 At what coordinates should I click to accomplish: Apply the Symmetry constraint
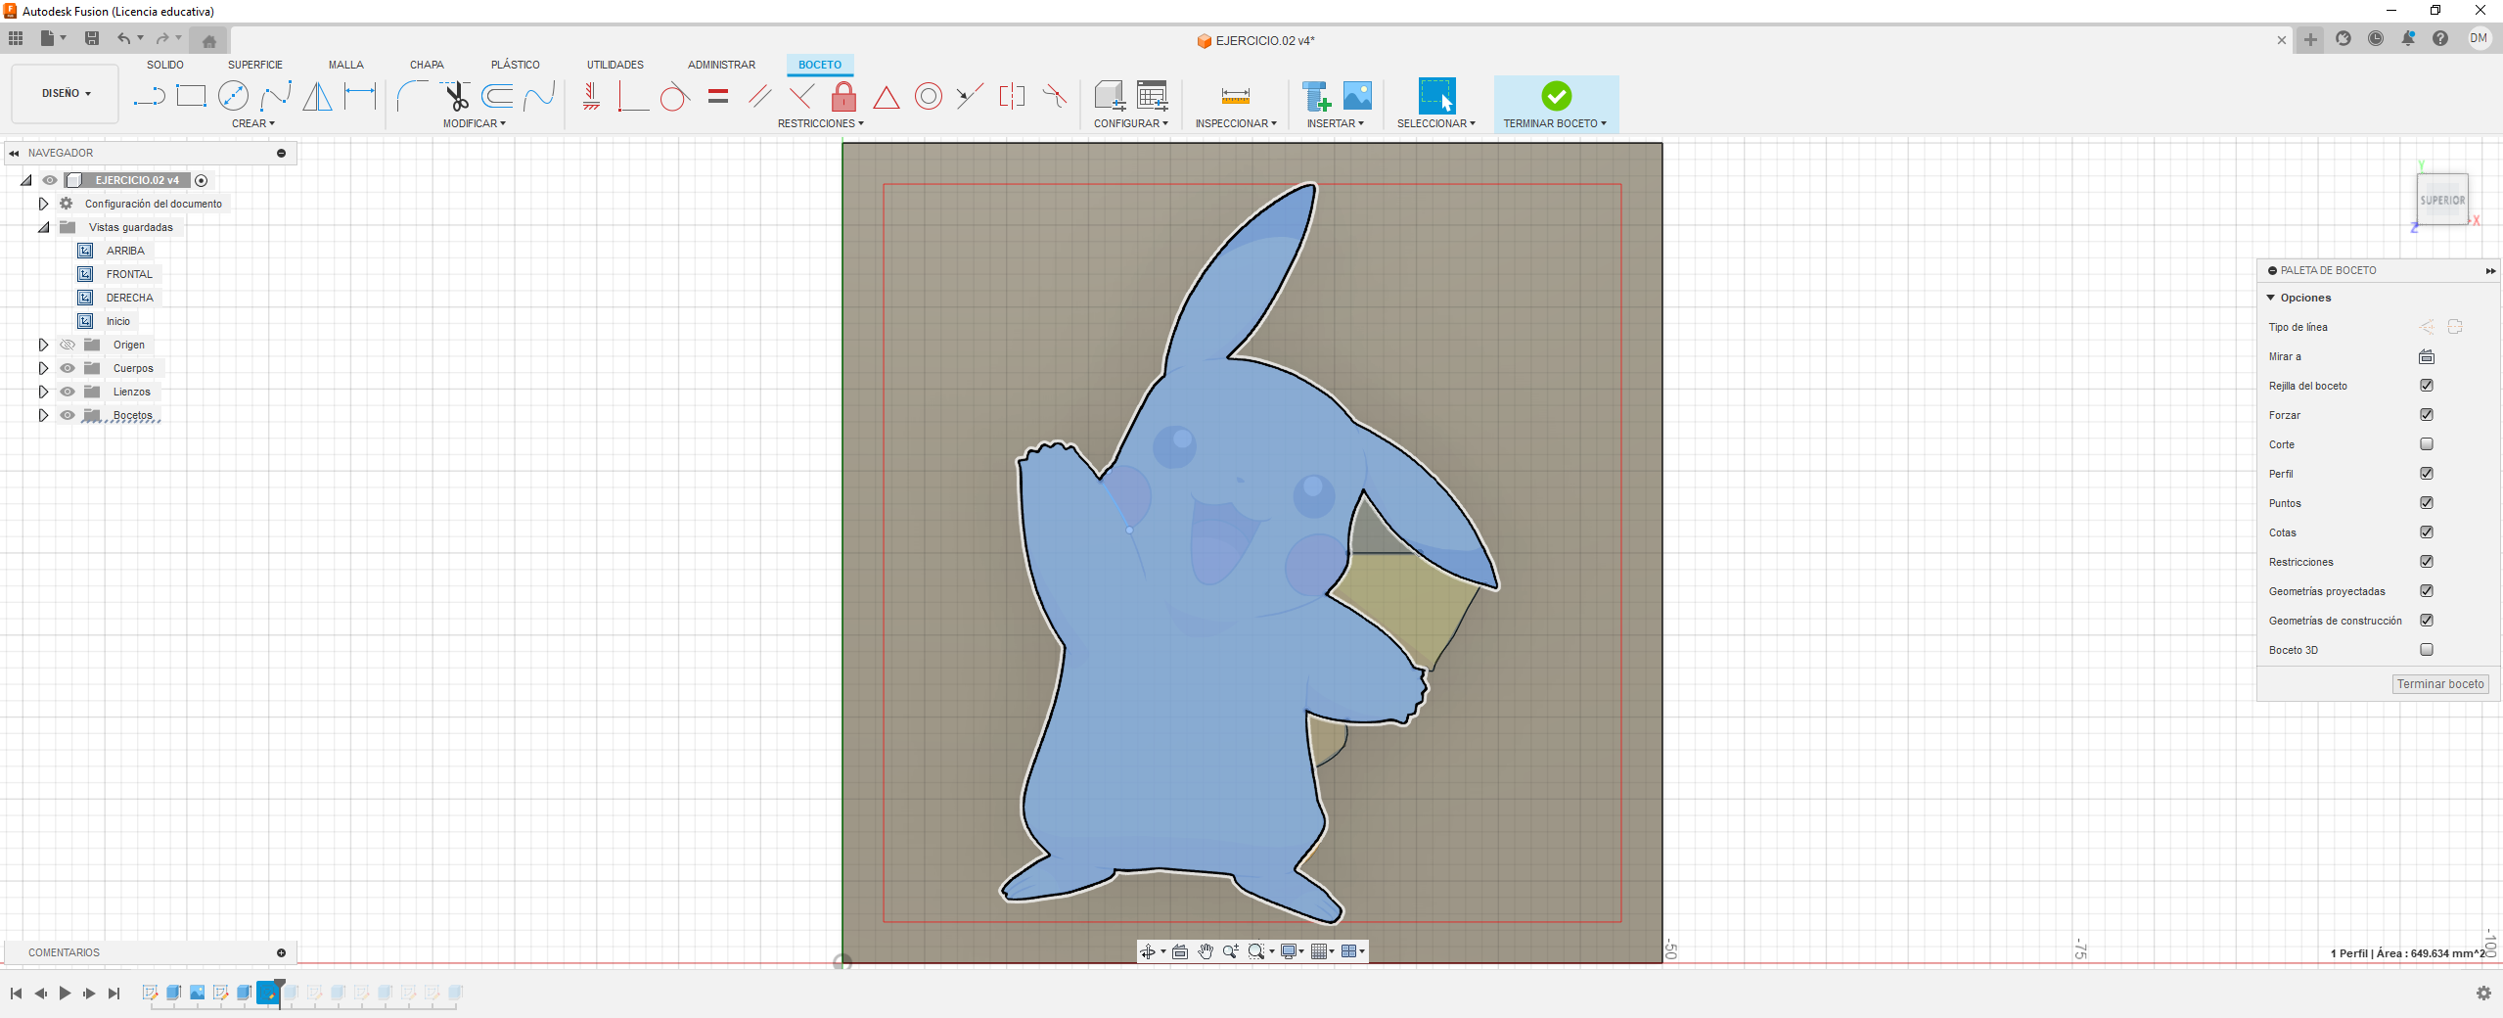1012,96
